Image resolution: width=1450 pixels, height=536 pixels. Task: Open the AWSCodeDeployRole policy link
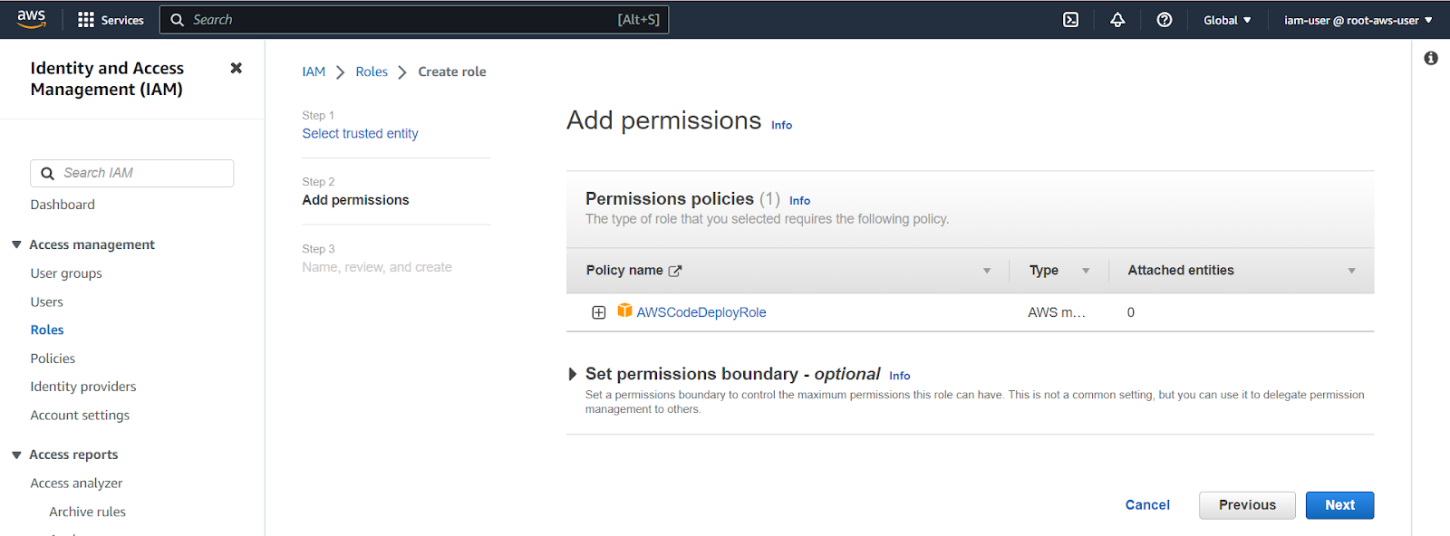point(701,312)
